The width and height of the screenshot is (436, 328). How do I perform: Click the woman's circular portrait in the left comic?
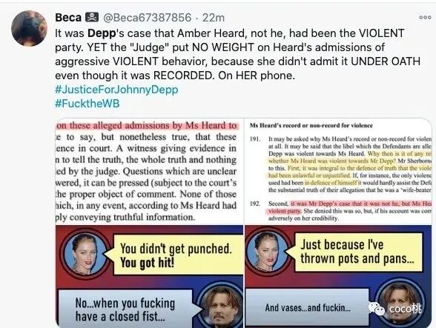tap(85, 255)
